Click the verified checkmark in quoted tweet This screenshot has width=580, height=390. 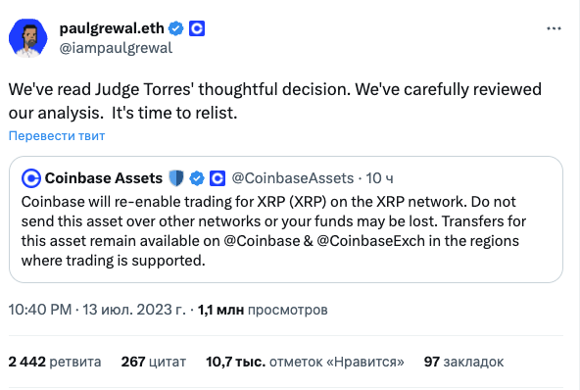(197, 178)
